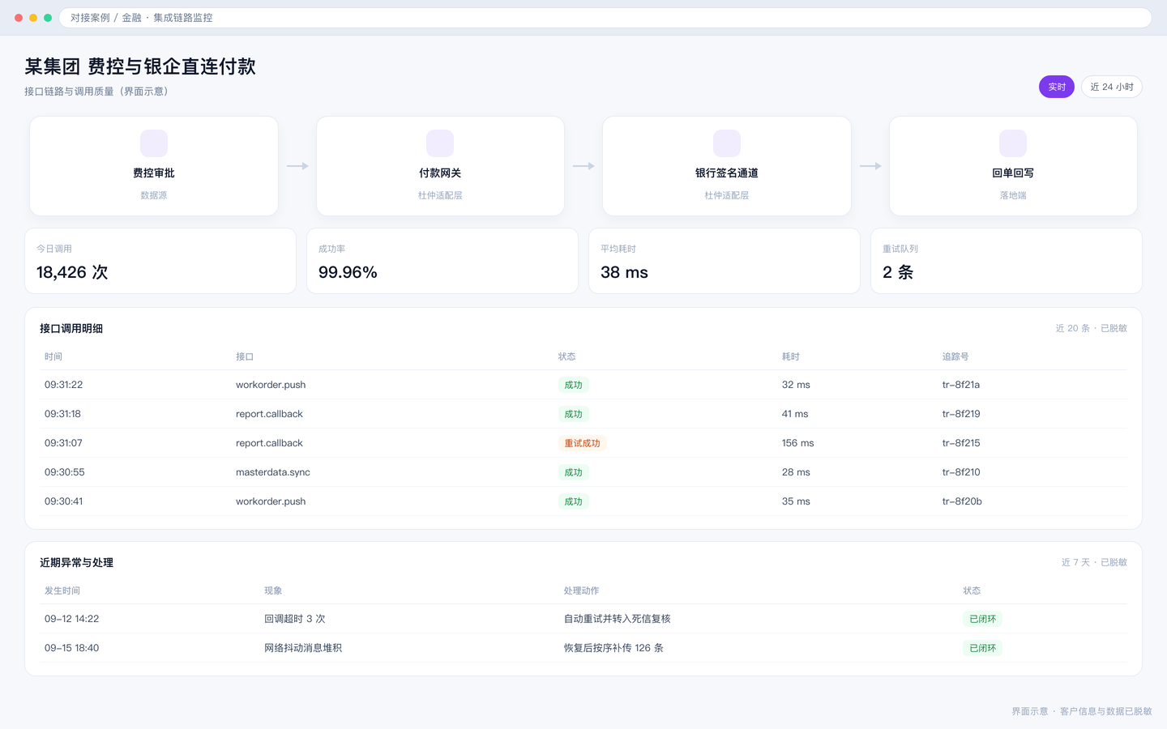Click masterdata.sync interface cell
This screenshot has height=729, width=1167.
point(273,472)
